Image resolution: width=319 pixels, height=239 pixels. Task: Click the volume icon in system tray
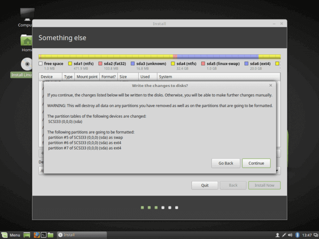pos(290,235)
